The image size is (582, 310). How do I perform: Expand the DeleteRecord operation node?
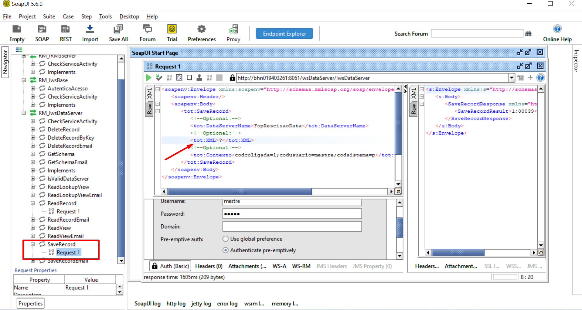click(33, 129)
